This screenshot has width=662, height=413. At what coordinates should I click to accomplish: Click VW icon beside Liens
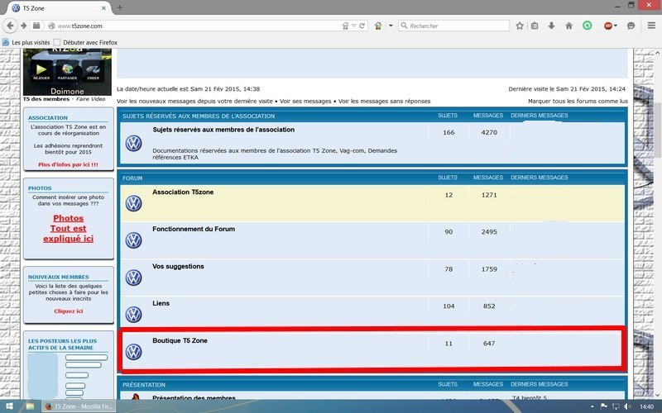pos(134,315)
